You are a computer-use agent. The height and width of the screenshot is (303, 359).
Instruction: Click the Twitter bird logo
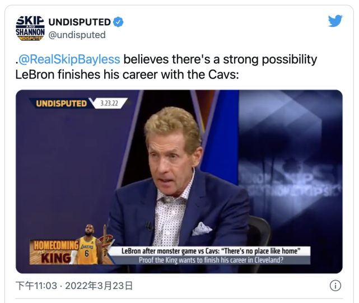[335, 21]
